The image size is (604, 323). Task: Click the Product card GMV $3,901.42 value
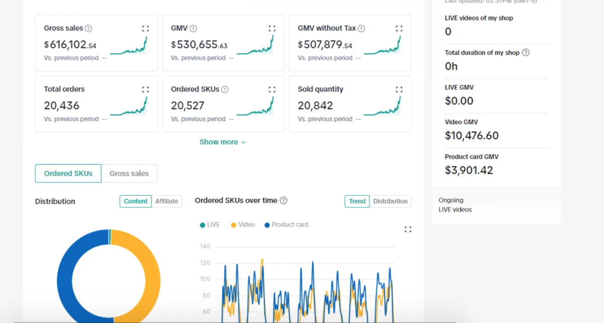point(469,170)
